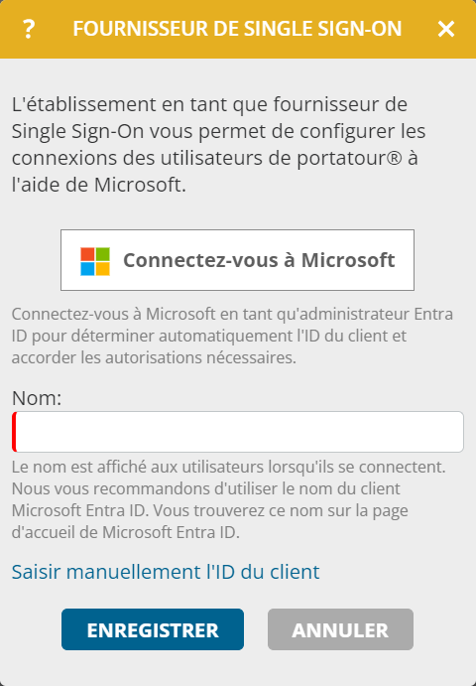Close the Single Sign-On dialog with X

(446, 29)
